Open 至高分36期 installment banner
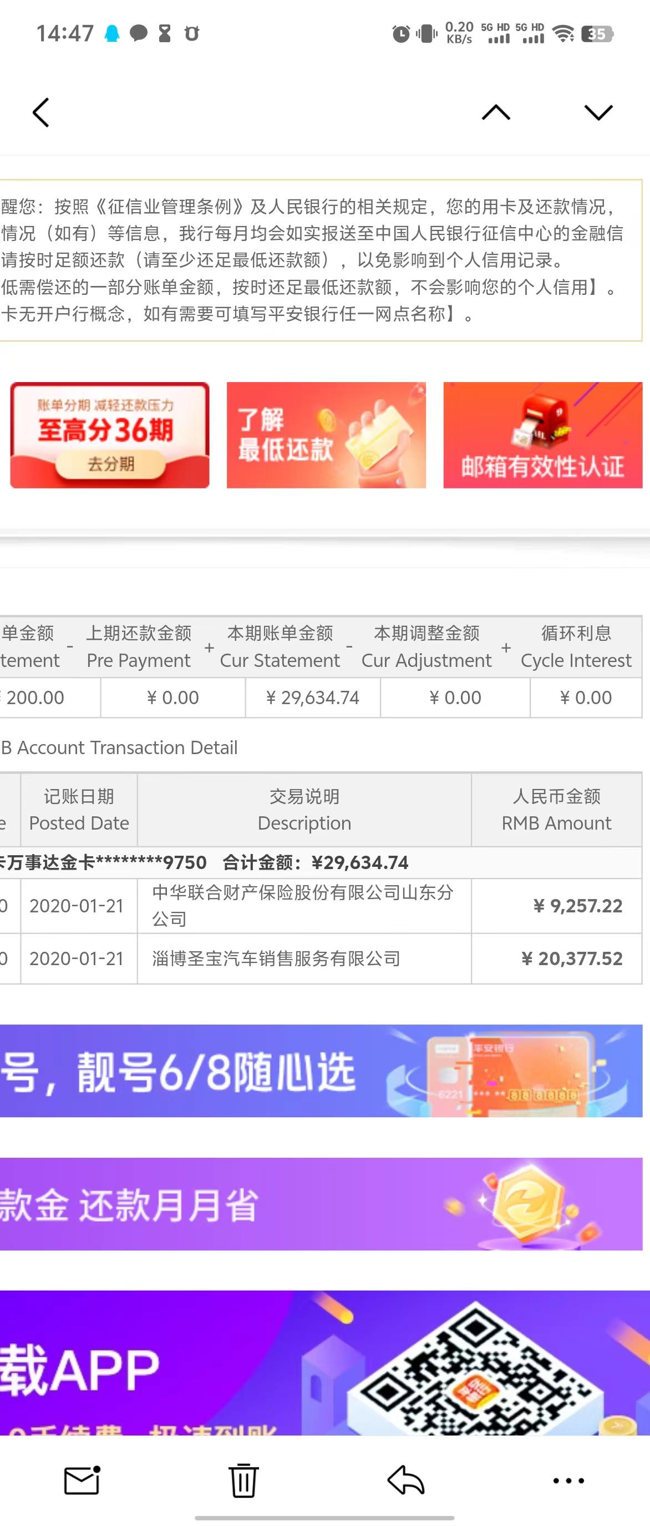The width and height of the screenshot is (650, 1526). (x=109, y=435)
